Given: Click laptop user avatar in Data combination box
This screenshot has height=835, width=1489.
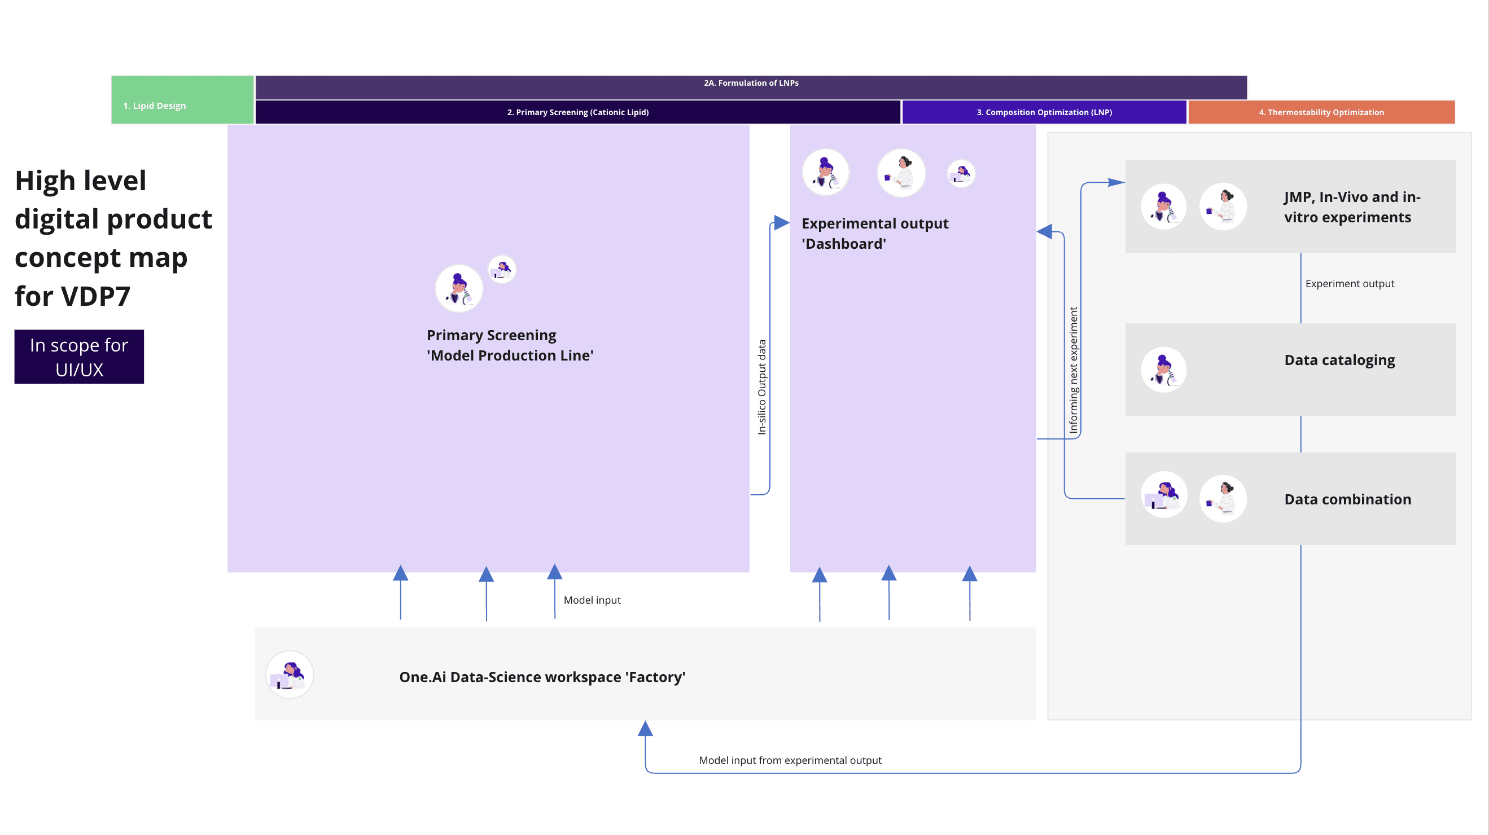Looking at the screenshot, I should pos(1163,495).
